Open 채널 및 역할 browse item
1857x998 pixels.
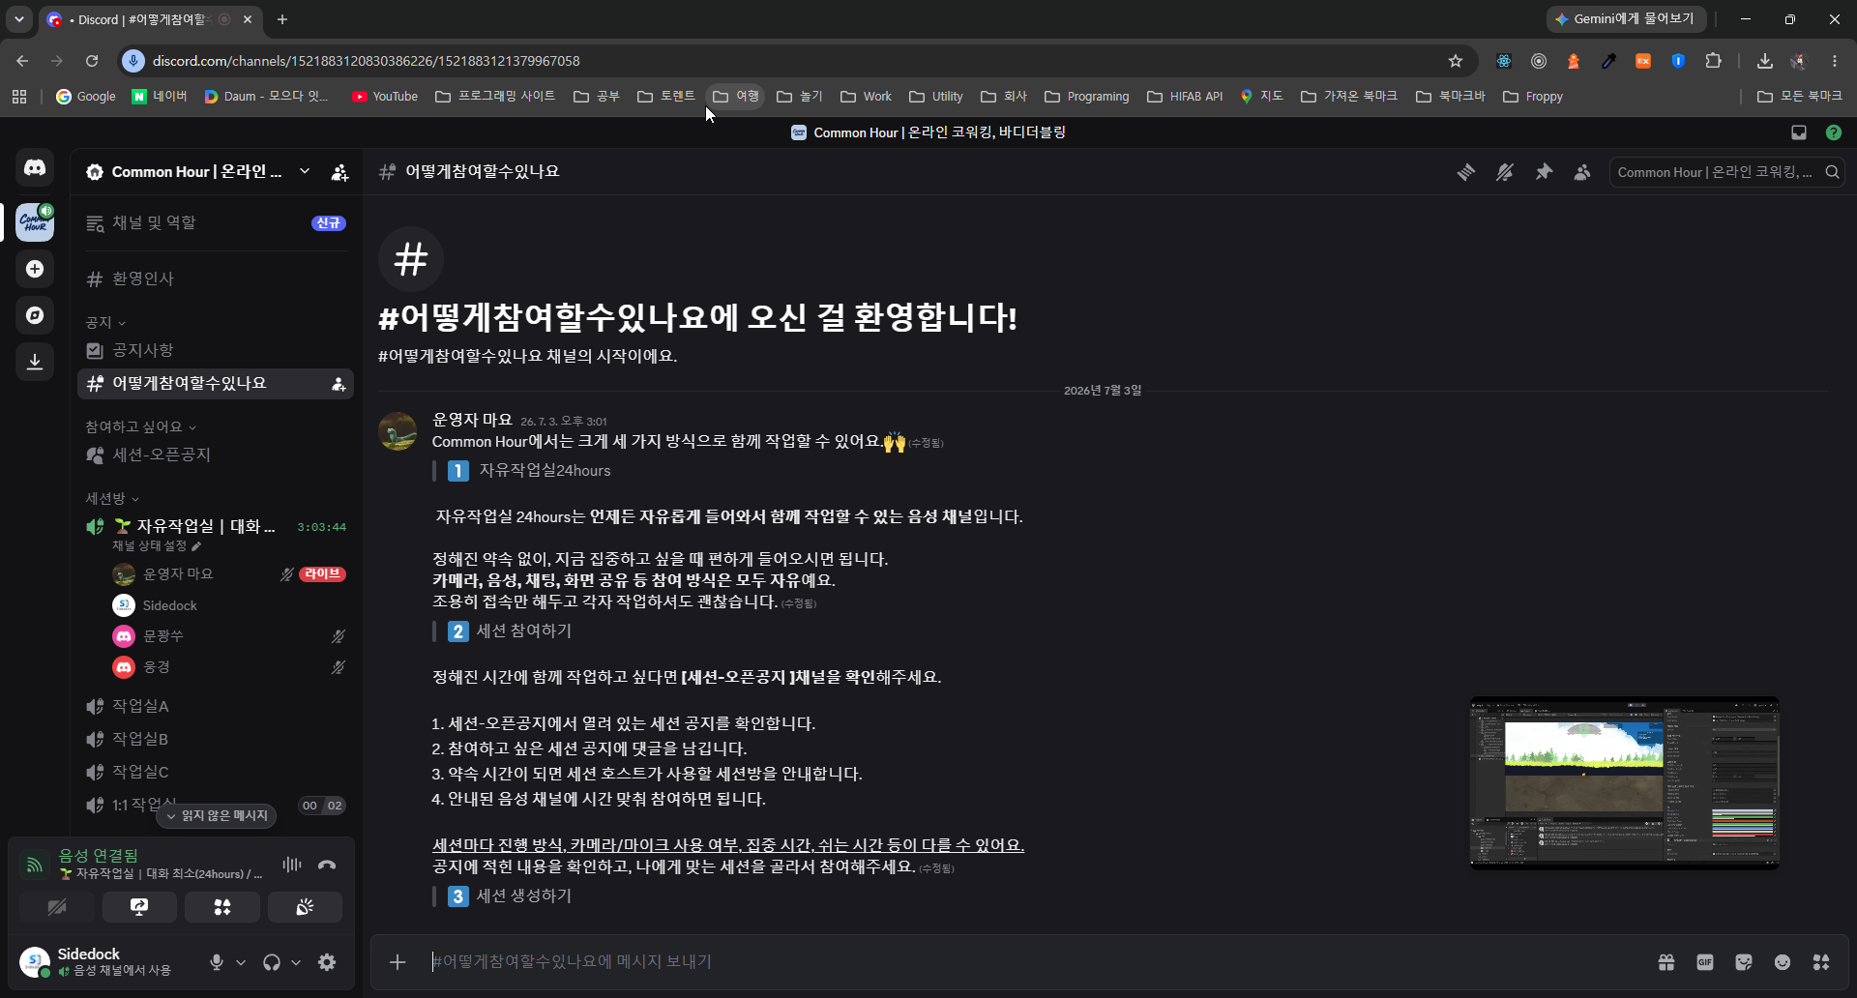(216, 222)
